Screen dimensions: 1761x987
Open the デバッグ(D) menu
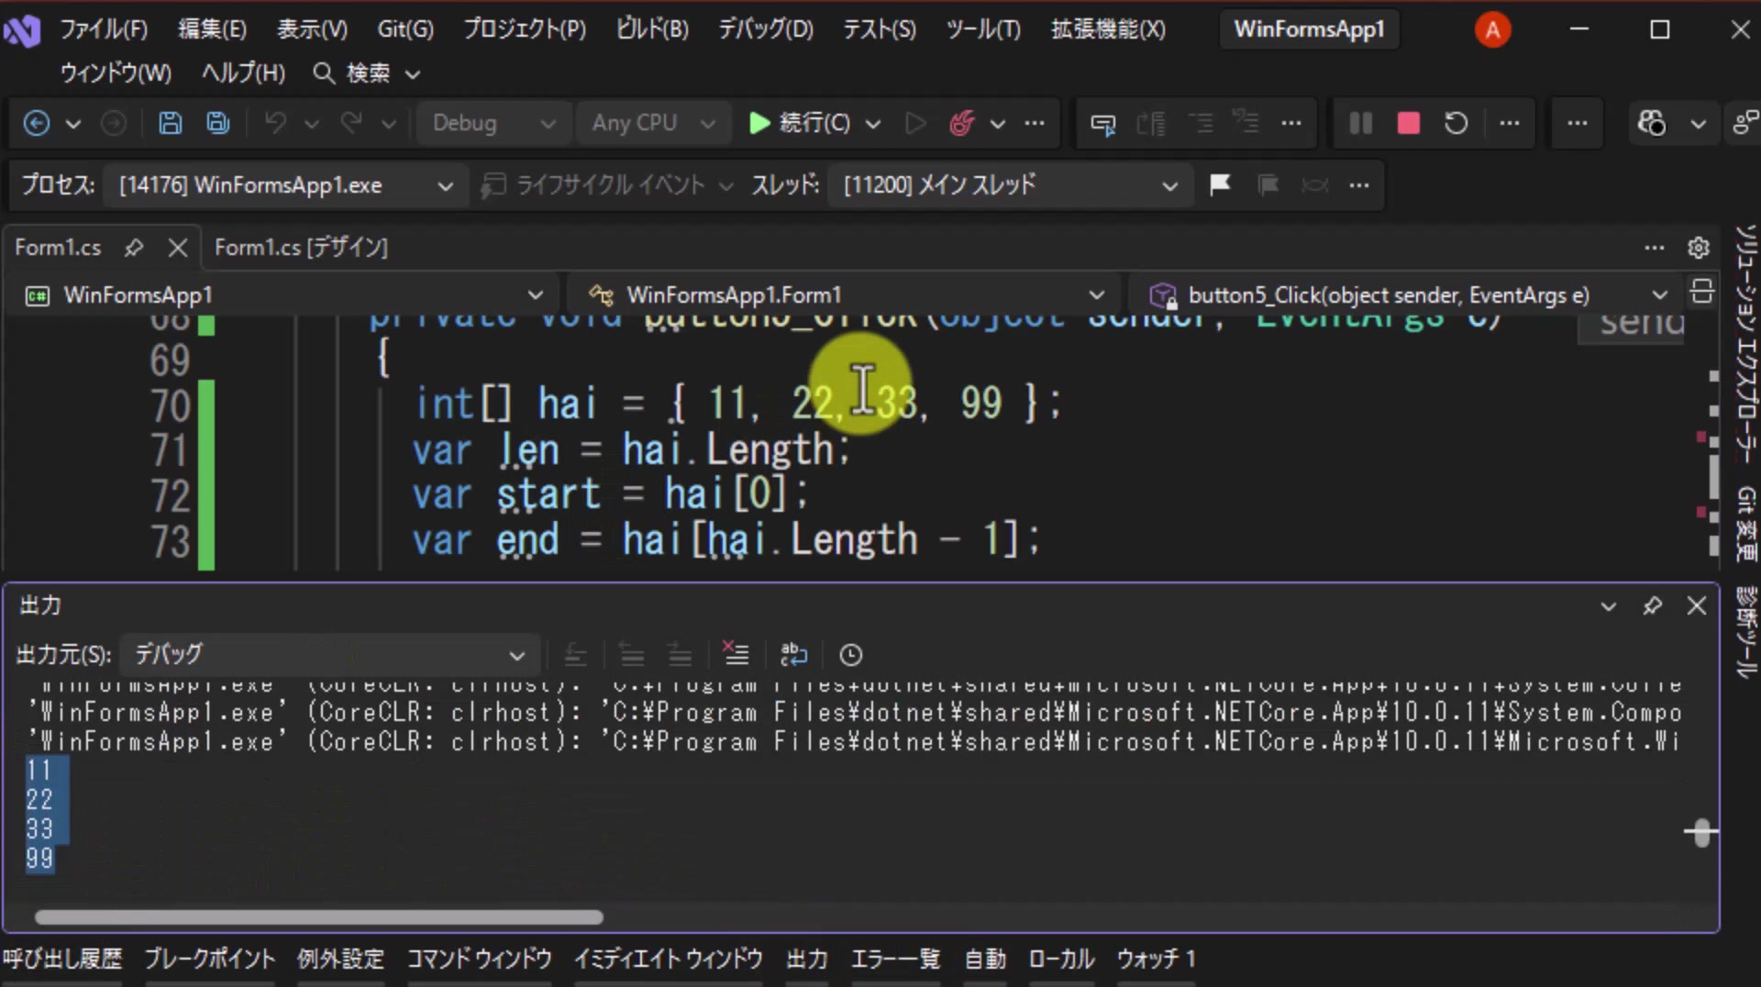pos(766,29)
